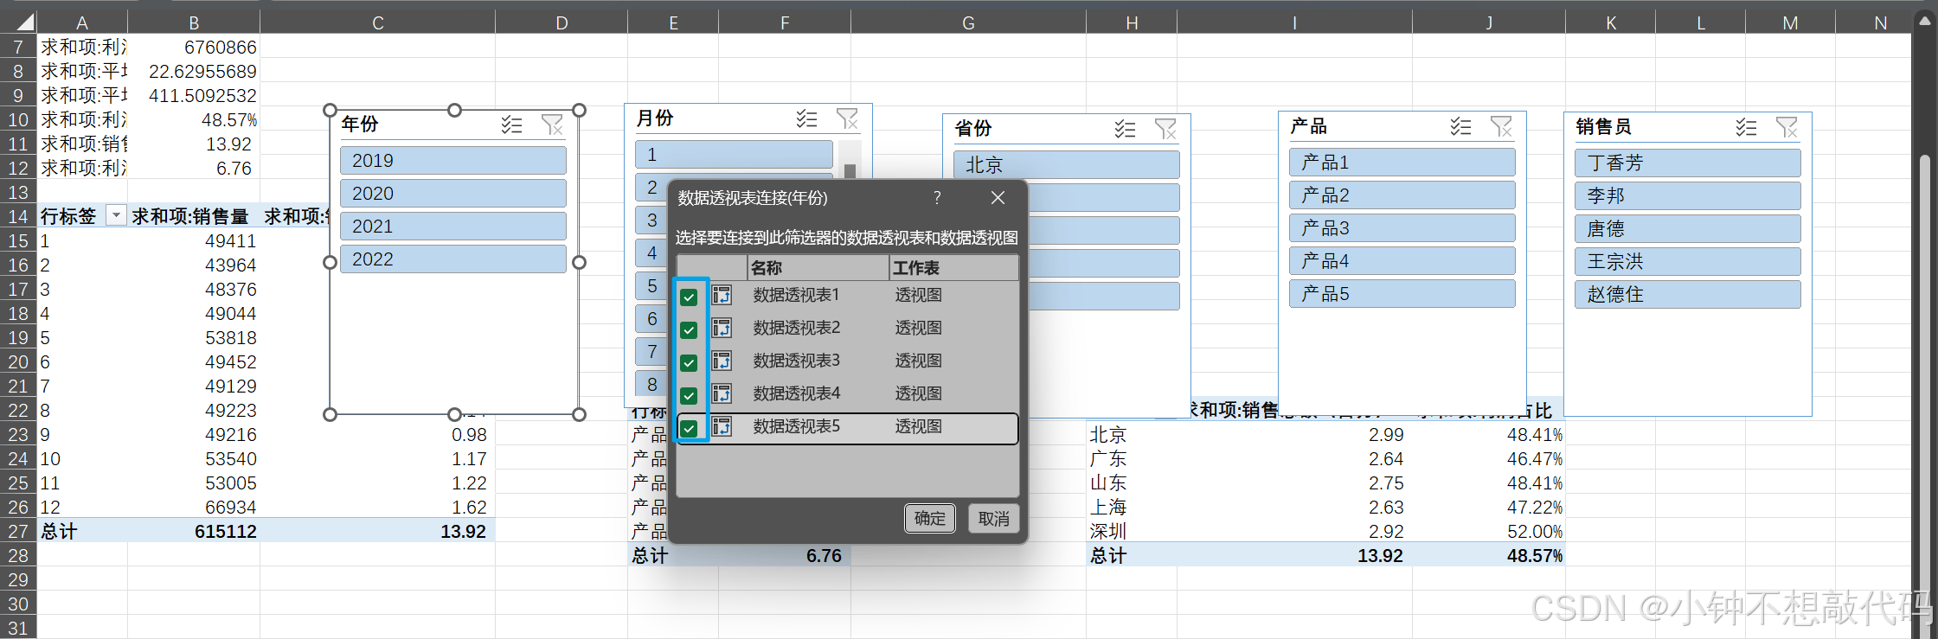
Task: Select column G header
Action: (969, 22)
